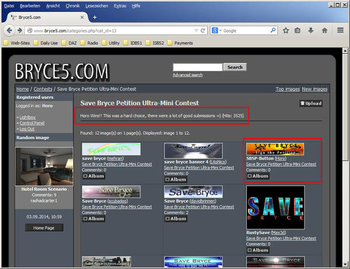The image size is (350, 269).
Task: Open the Chronik menu
Action: click(72, 6)
